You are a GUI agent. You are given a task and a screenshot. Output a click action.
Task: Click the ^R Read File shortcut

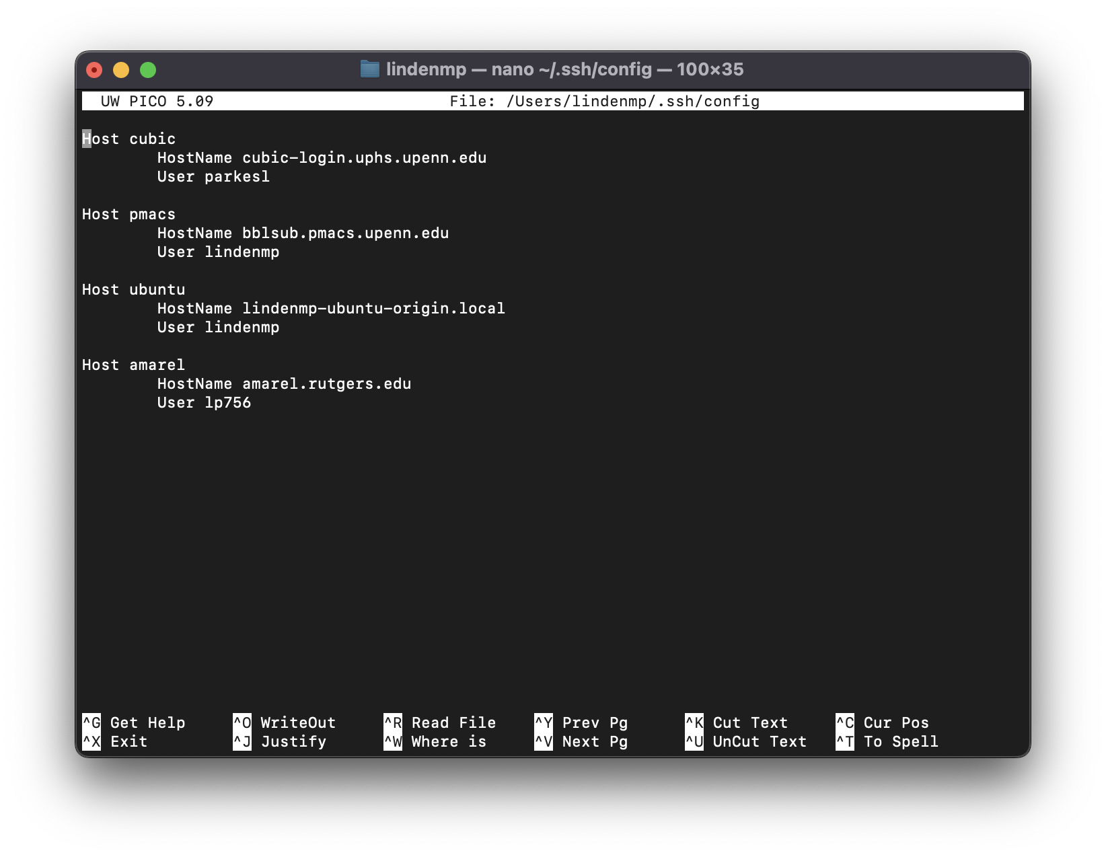tap(440, 722)
